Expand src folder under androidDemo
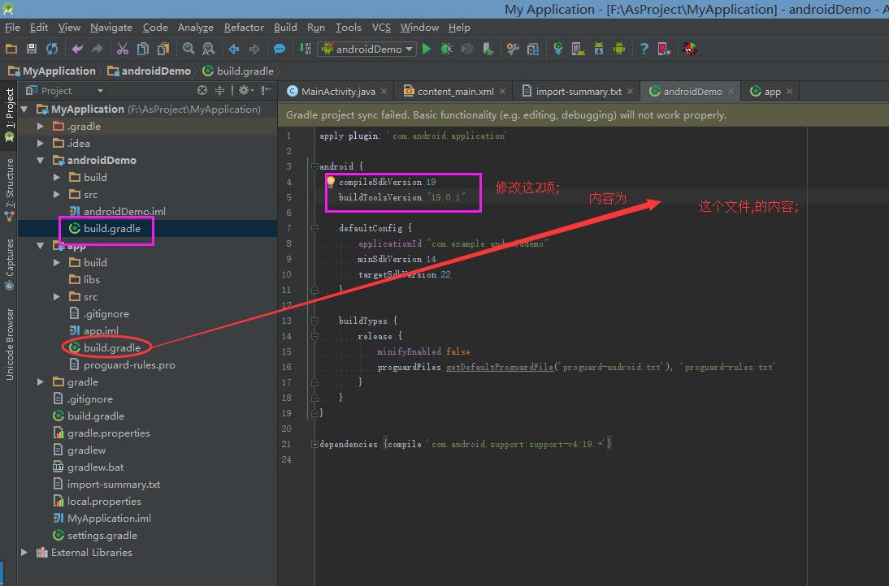Viewport: 889px width, 586px height. [x=57, y=194]
